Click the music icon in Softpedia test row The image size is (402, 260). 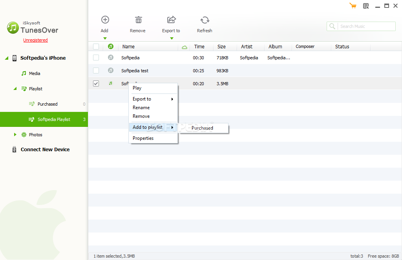110,70
